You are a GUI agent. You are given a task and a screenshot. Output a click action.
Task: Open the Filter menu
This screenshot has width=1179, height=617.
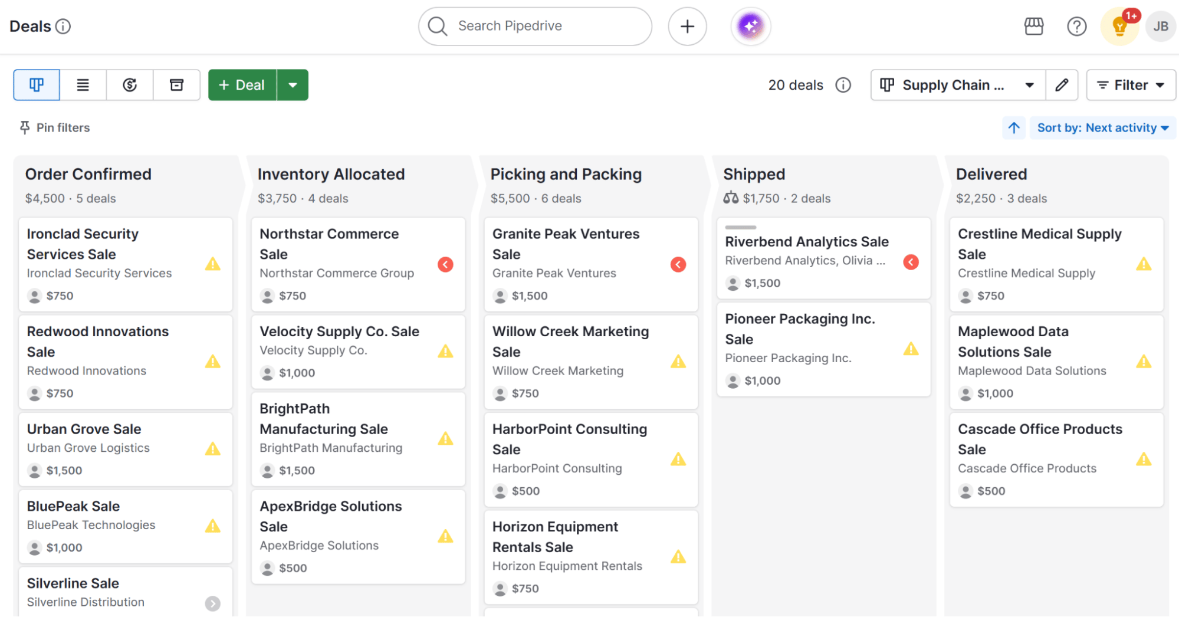coord(1130,85)
